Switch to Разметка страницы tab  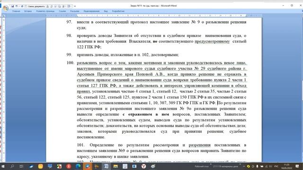tap(45, 11)
